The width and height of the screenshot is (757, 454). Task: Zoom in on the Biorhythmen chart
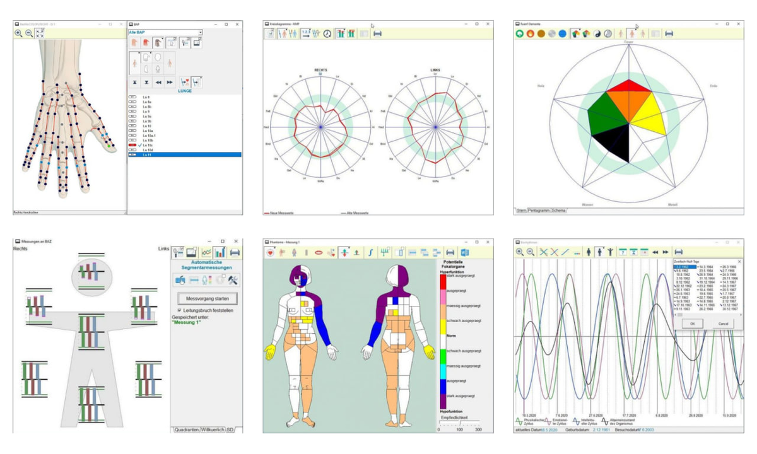tap(520, 252)
